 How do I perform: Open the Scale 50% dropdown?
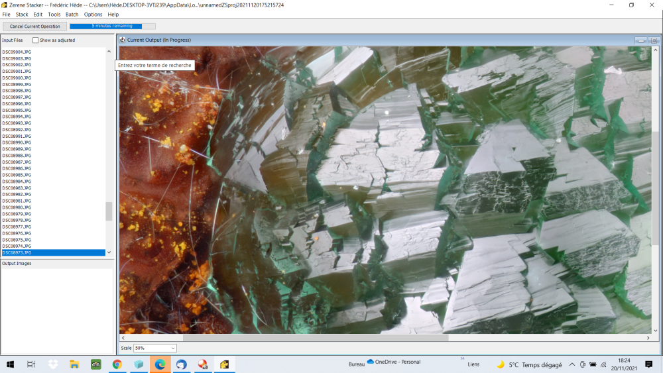tap(155, 348)
